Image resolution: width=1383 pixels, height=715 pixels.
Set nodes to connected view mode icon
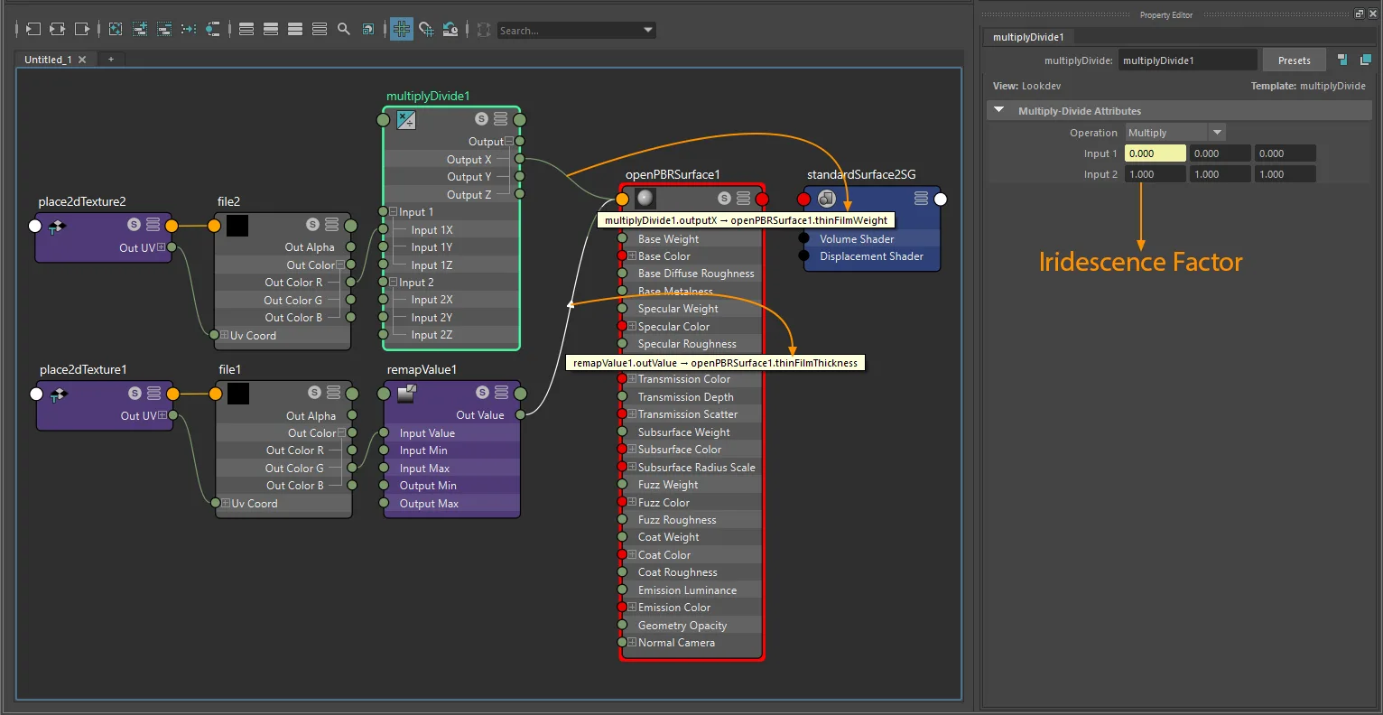tap(271, 30)
